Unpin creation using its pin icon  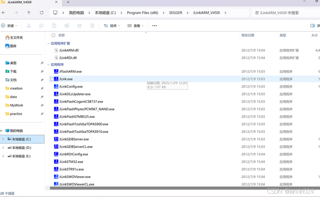tap(42, 89)
